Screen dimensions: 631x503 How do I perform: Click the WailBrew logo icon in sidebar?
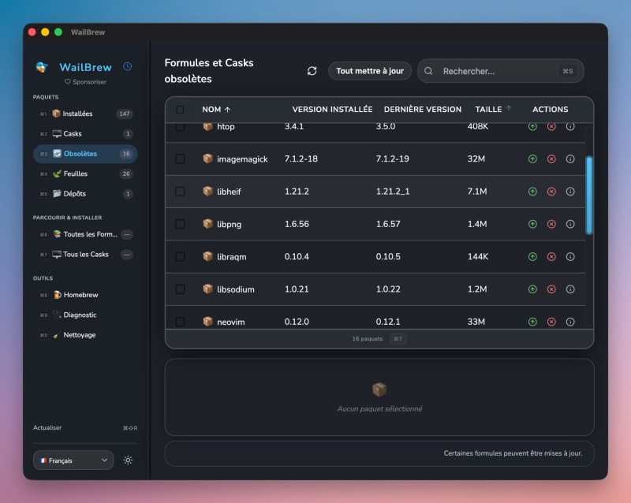pos(42,67)
